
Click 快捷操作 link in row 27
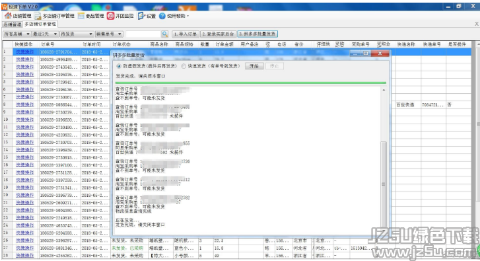(x=25, y=248)
